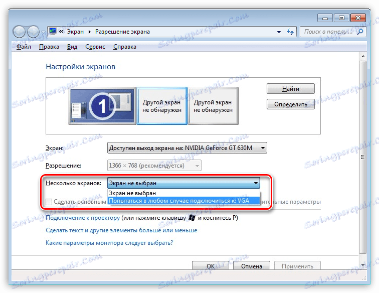The height and width of the screenshot is (293, 379).
Task: Click the Разрешение экрана breadcrumb
Action: coord(122,32)
